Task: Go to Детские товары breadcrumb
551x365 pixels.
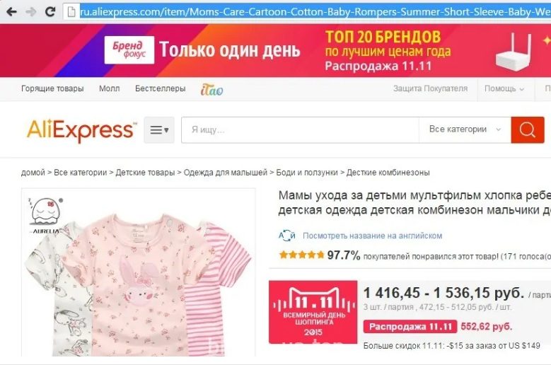Action: pos(145,173)
